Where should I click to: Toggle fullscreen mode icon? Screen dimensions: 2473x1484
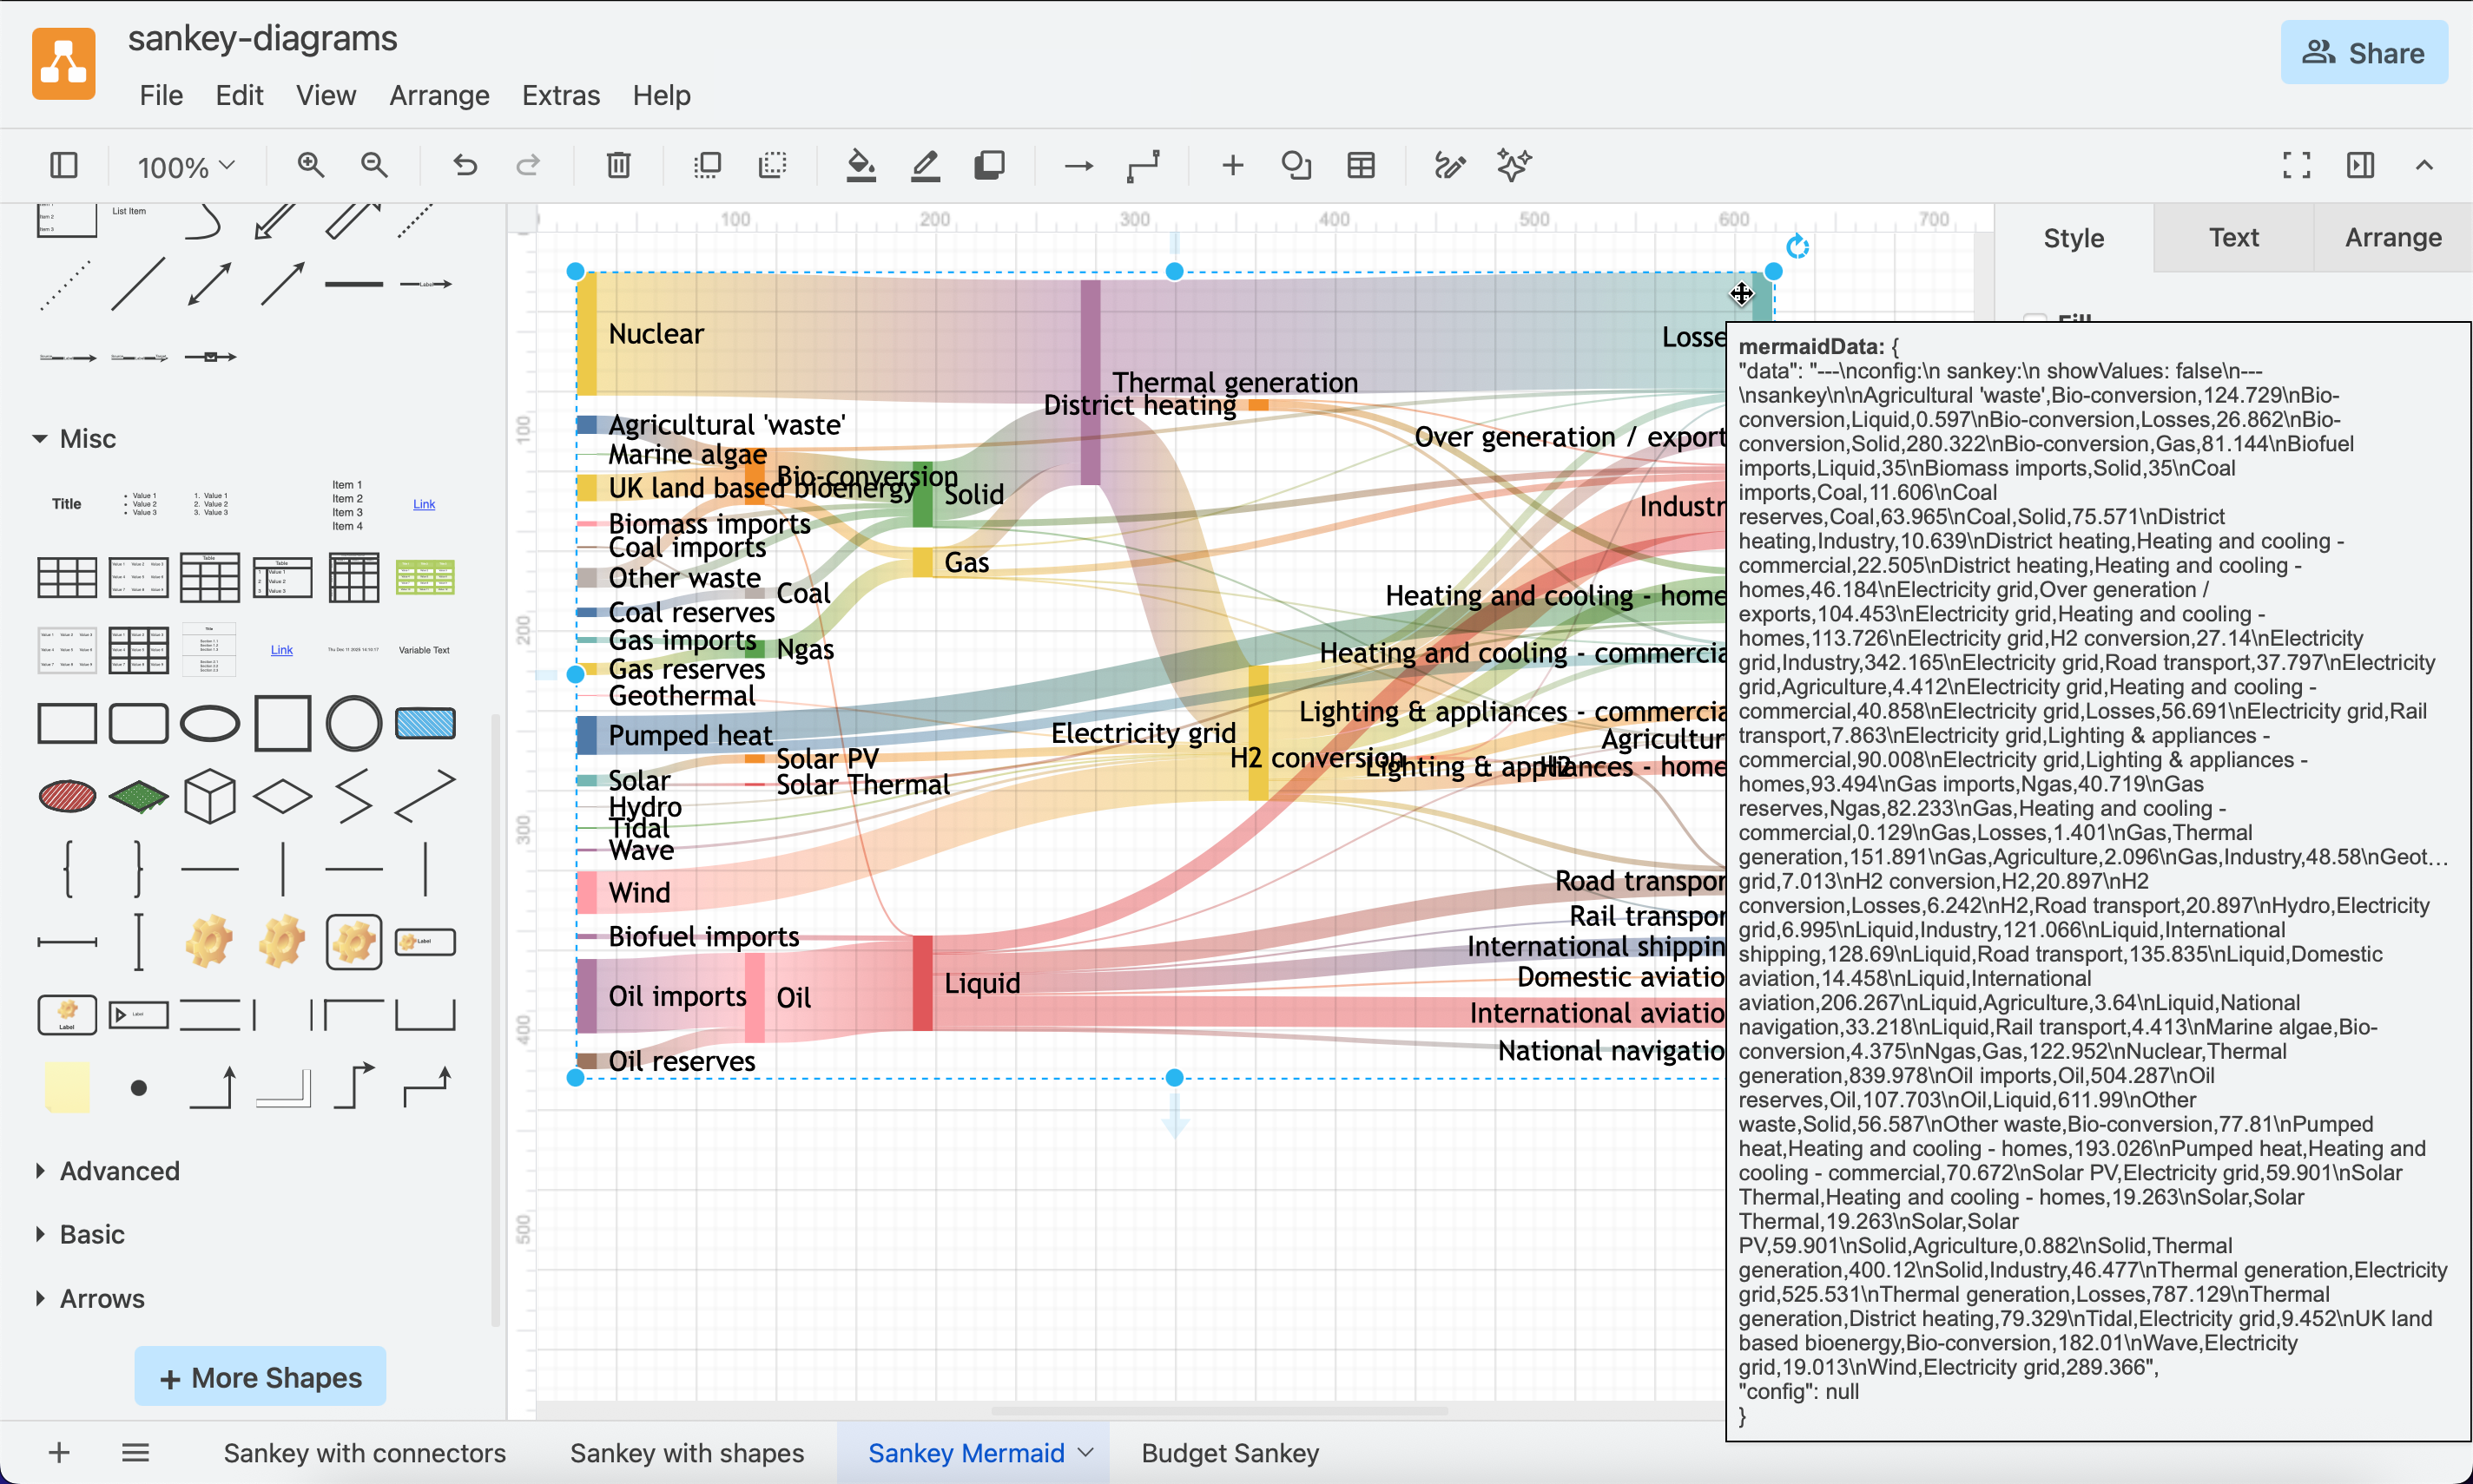tap(2296, 165)
